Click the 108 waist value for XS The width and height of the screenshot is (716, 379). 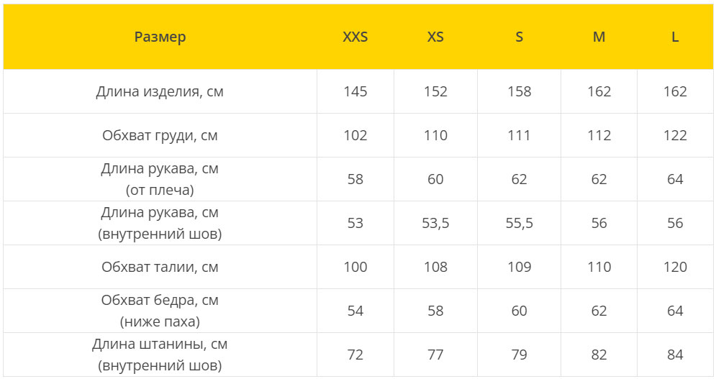tap(435, 267)
